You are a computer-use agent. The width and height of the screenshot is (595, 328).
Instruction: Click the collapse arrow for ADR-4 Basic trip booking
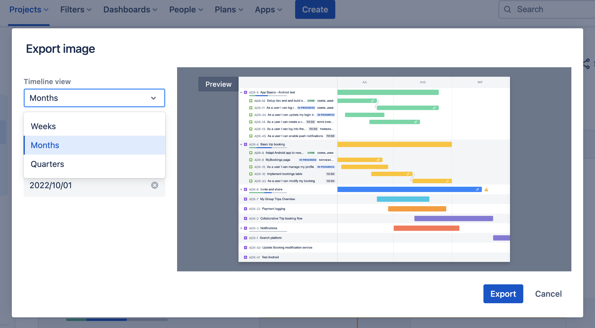coord(241,144)
